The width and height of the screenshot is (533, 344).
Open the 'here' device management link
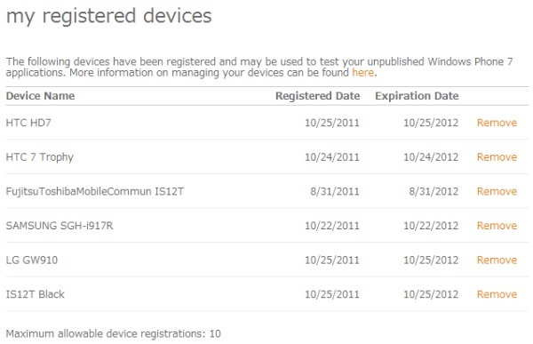tap(362, 73)
